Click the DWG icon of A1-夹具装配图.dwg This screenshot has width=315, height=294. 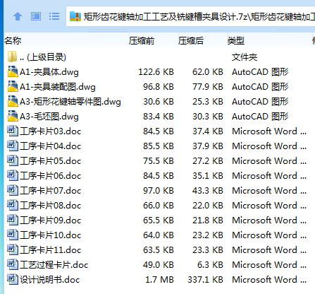[13, 86]
